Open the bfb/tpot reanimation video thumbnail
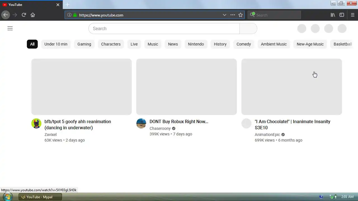358x201 pixels. coord(81,87)
